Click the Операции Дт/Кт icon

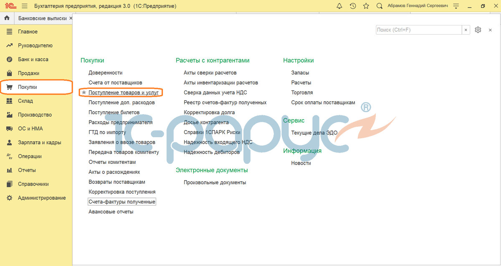pyautogui.click(x=9, y=156)
